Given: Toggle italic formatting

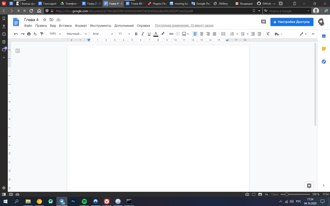Looking at the screenshot, I should point(143,34).
